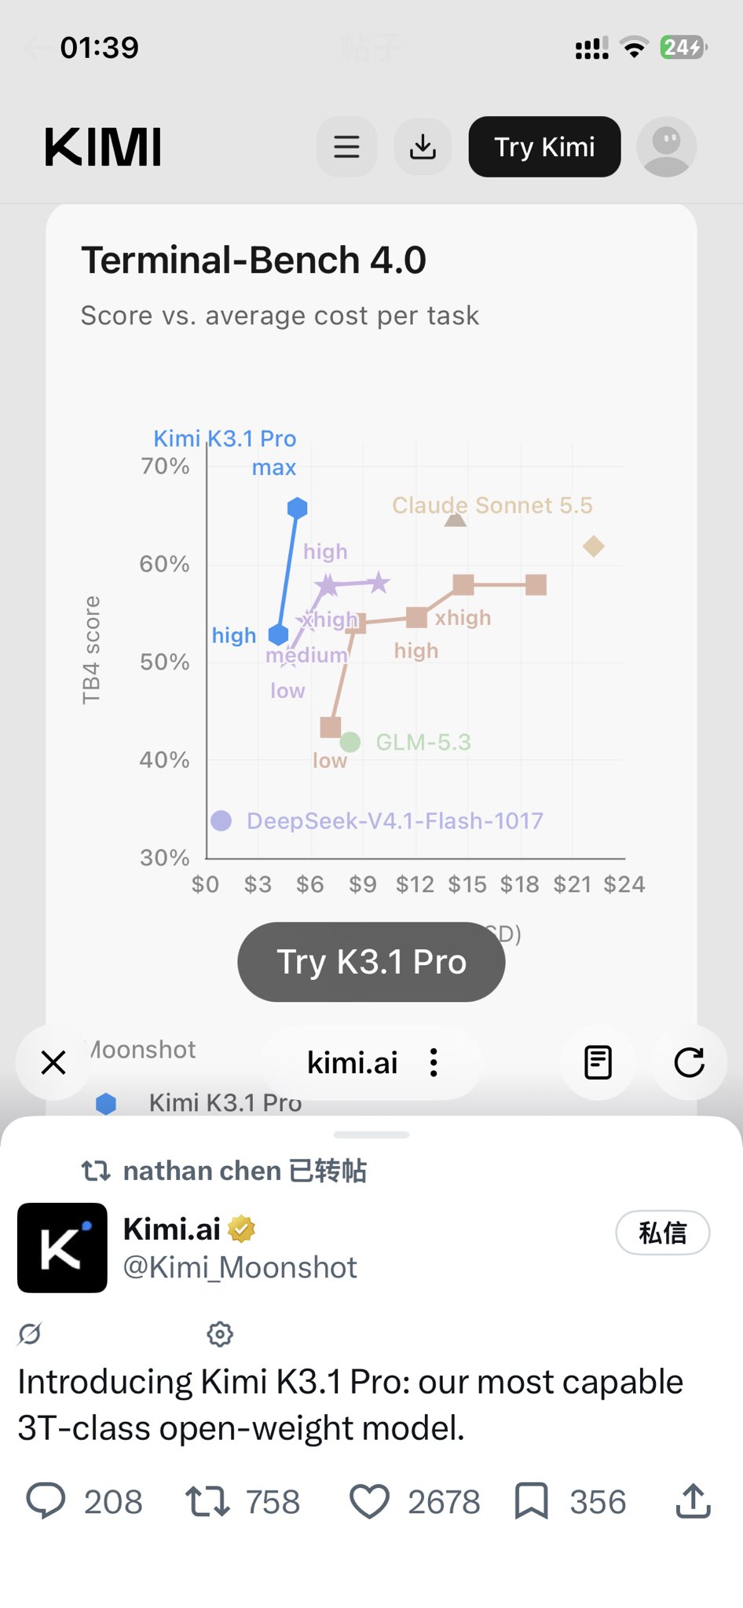
Task: Tap the Try Kimi button
Action: [x=544, y=147]
